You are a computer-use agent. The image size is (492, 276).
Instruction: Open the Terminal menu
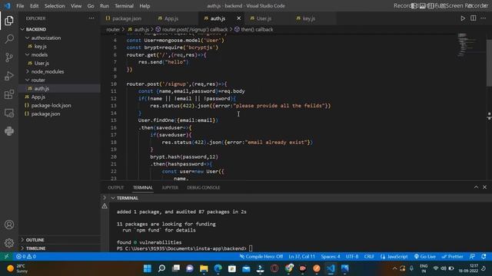click(124, 5)
